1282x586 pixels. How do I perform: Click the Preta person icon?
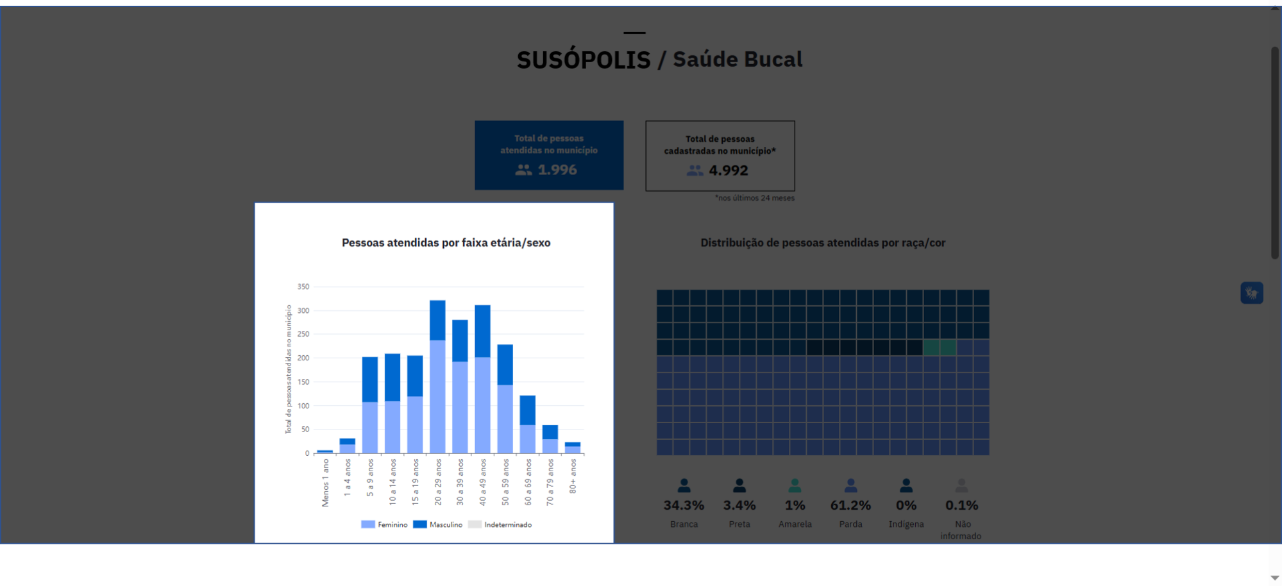pyautogui.click(x=739, y=485)
